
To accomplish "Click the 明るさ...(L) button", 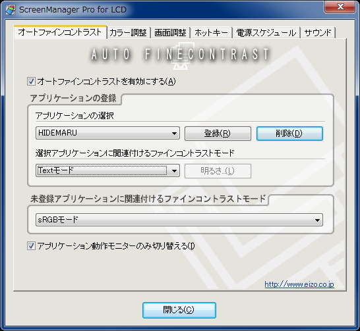I will pyautogui.click(x=218, y=171).
